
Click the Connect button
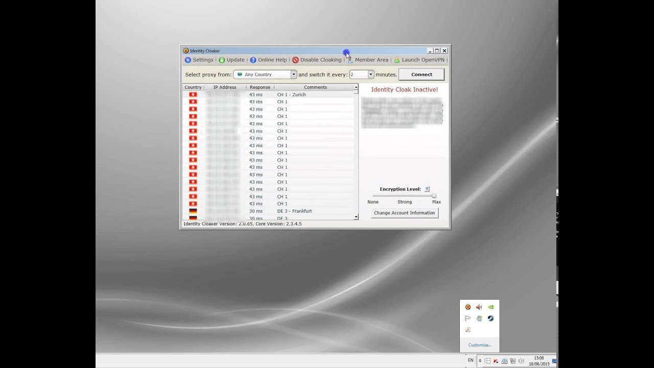coord(422,75)
